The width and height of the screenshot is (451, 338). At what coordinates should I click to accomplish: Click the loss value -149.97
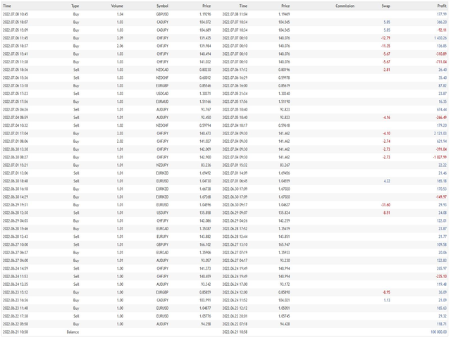pos(442,197)
